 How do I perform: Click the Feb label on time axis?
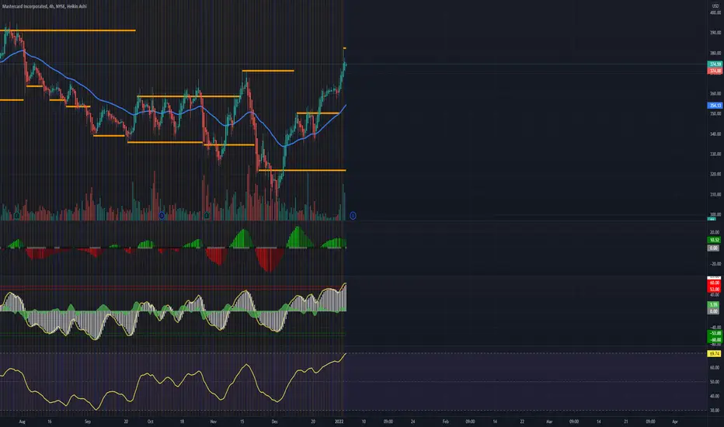point(446,422)
